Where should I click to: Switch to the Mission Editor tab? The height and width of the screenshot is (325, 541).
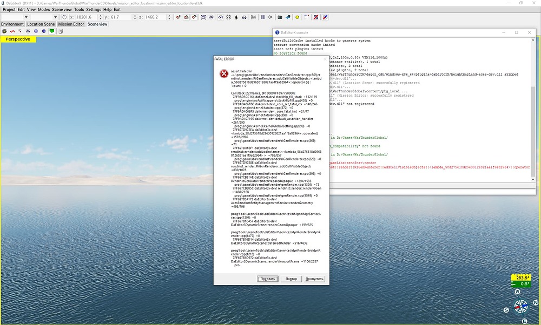pyautogui.click(x=71, y=24)
